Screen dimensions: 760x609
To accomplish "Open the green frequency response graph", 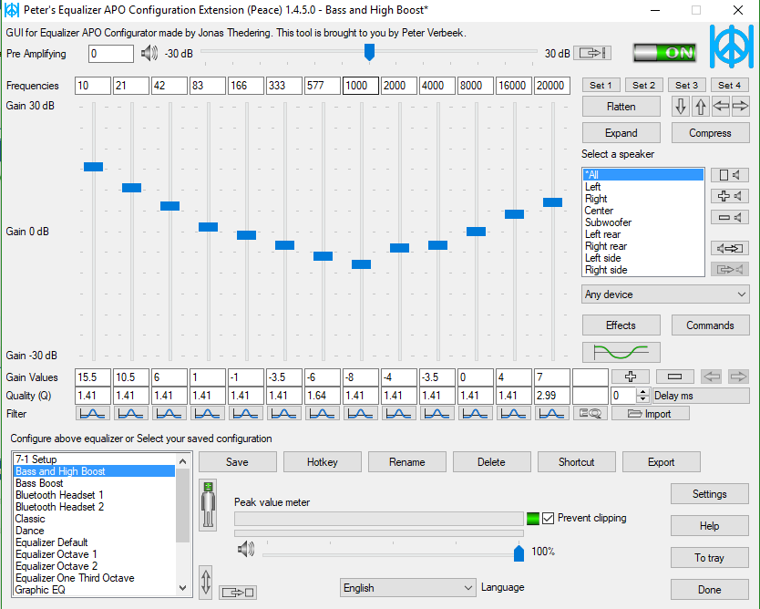I will (x=621, y=353).
